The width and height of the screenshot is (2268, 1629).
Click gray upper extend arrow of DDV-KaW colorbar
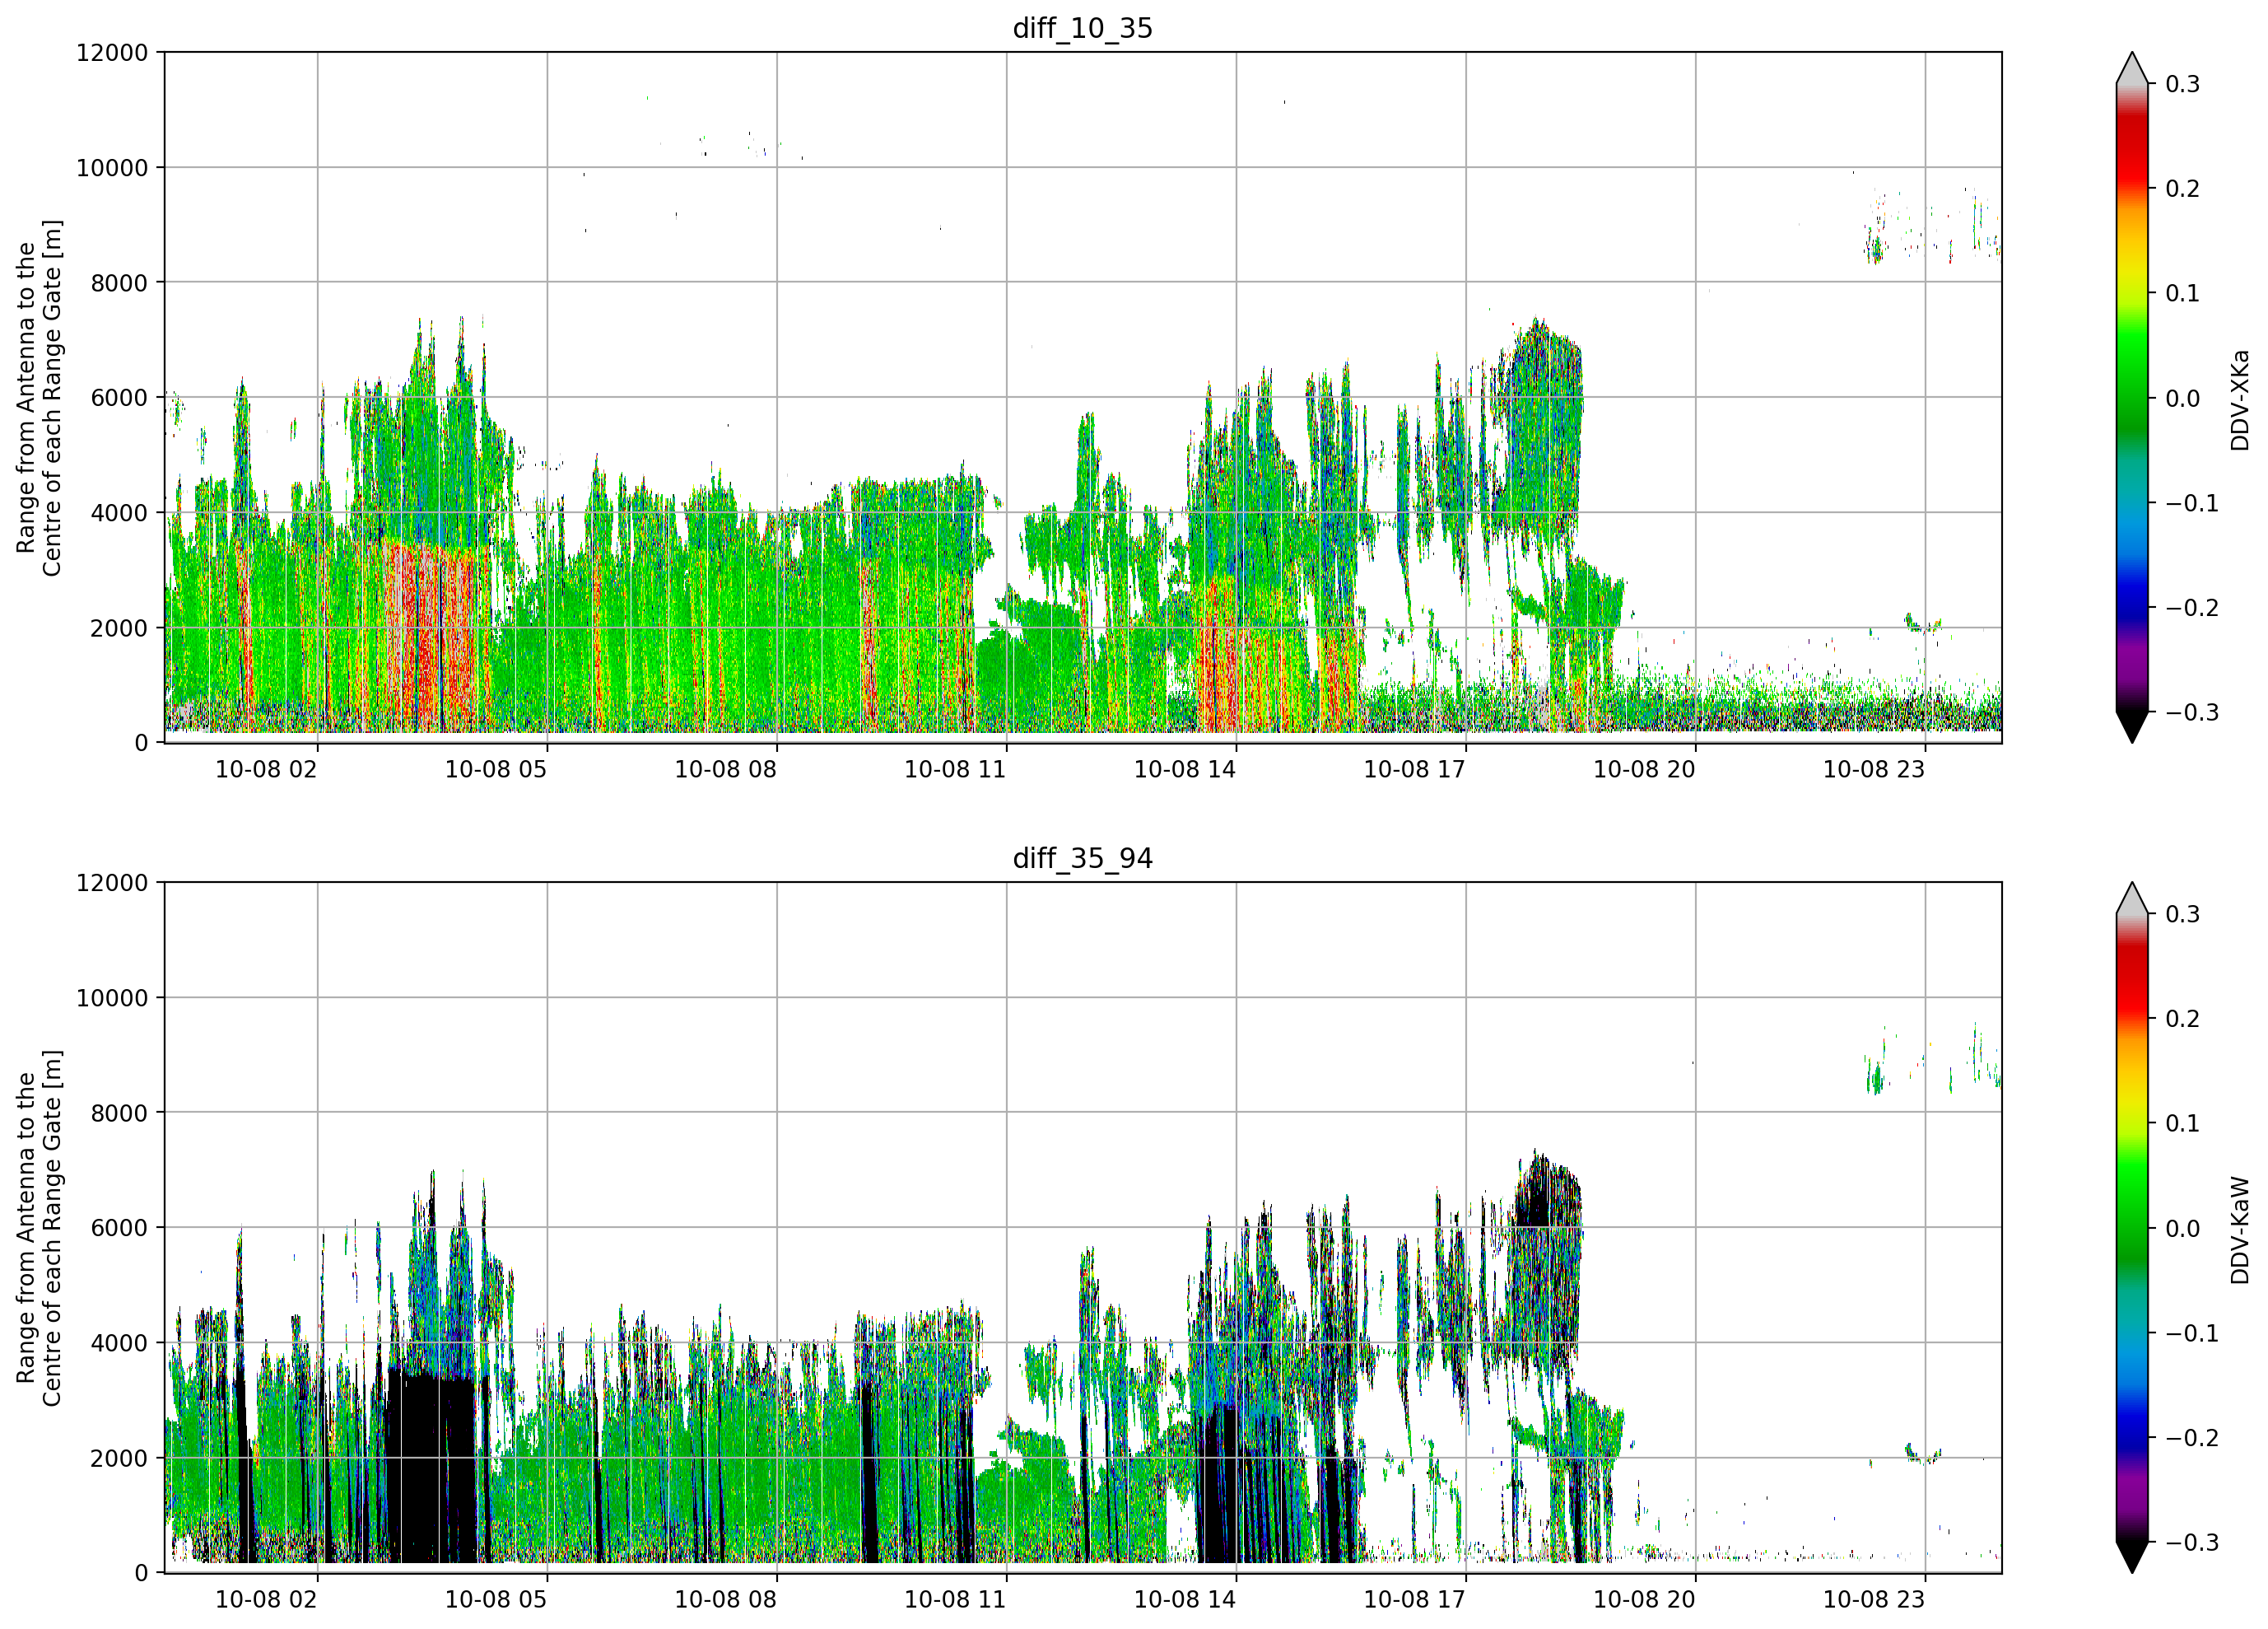pyautogui.click(x=2131, y=899)
